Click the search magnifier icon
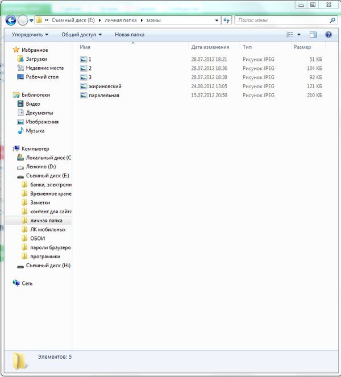The image size is (341, 377). click(332, 20)
